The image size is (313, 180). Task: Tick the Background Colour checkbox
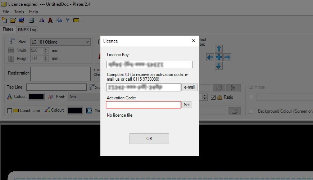click(x=251, y=111)
